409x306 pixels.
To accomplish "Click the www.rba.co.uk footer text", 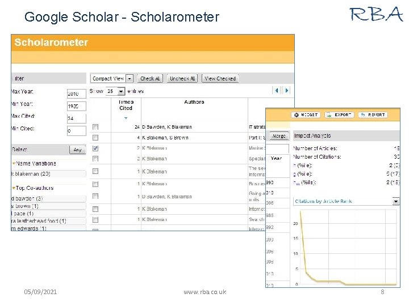I will click(x=204, y=292).
